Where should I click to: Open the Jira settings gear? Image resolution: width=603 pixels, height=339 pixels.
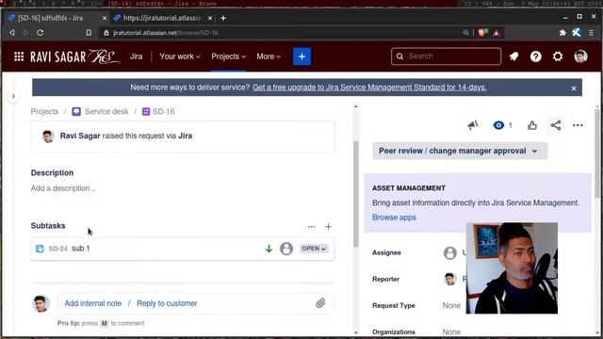558,56
